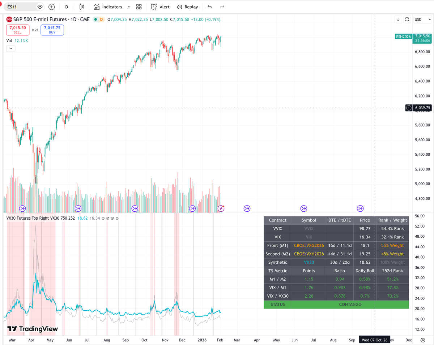Click the CBOE:VXG2026 symbol cell
Image resolution: width=434 pixels, height=345 pixels.
pos(309,245)
